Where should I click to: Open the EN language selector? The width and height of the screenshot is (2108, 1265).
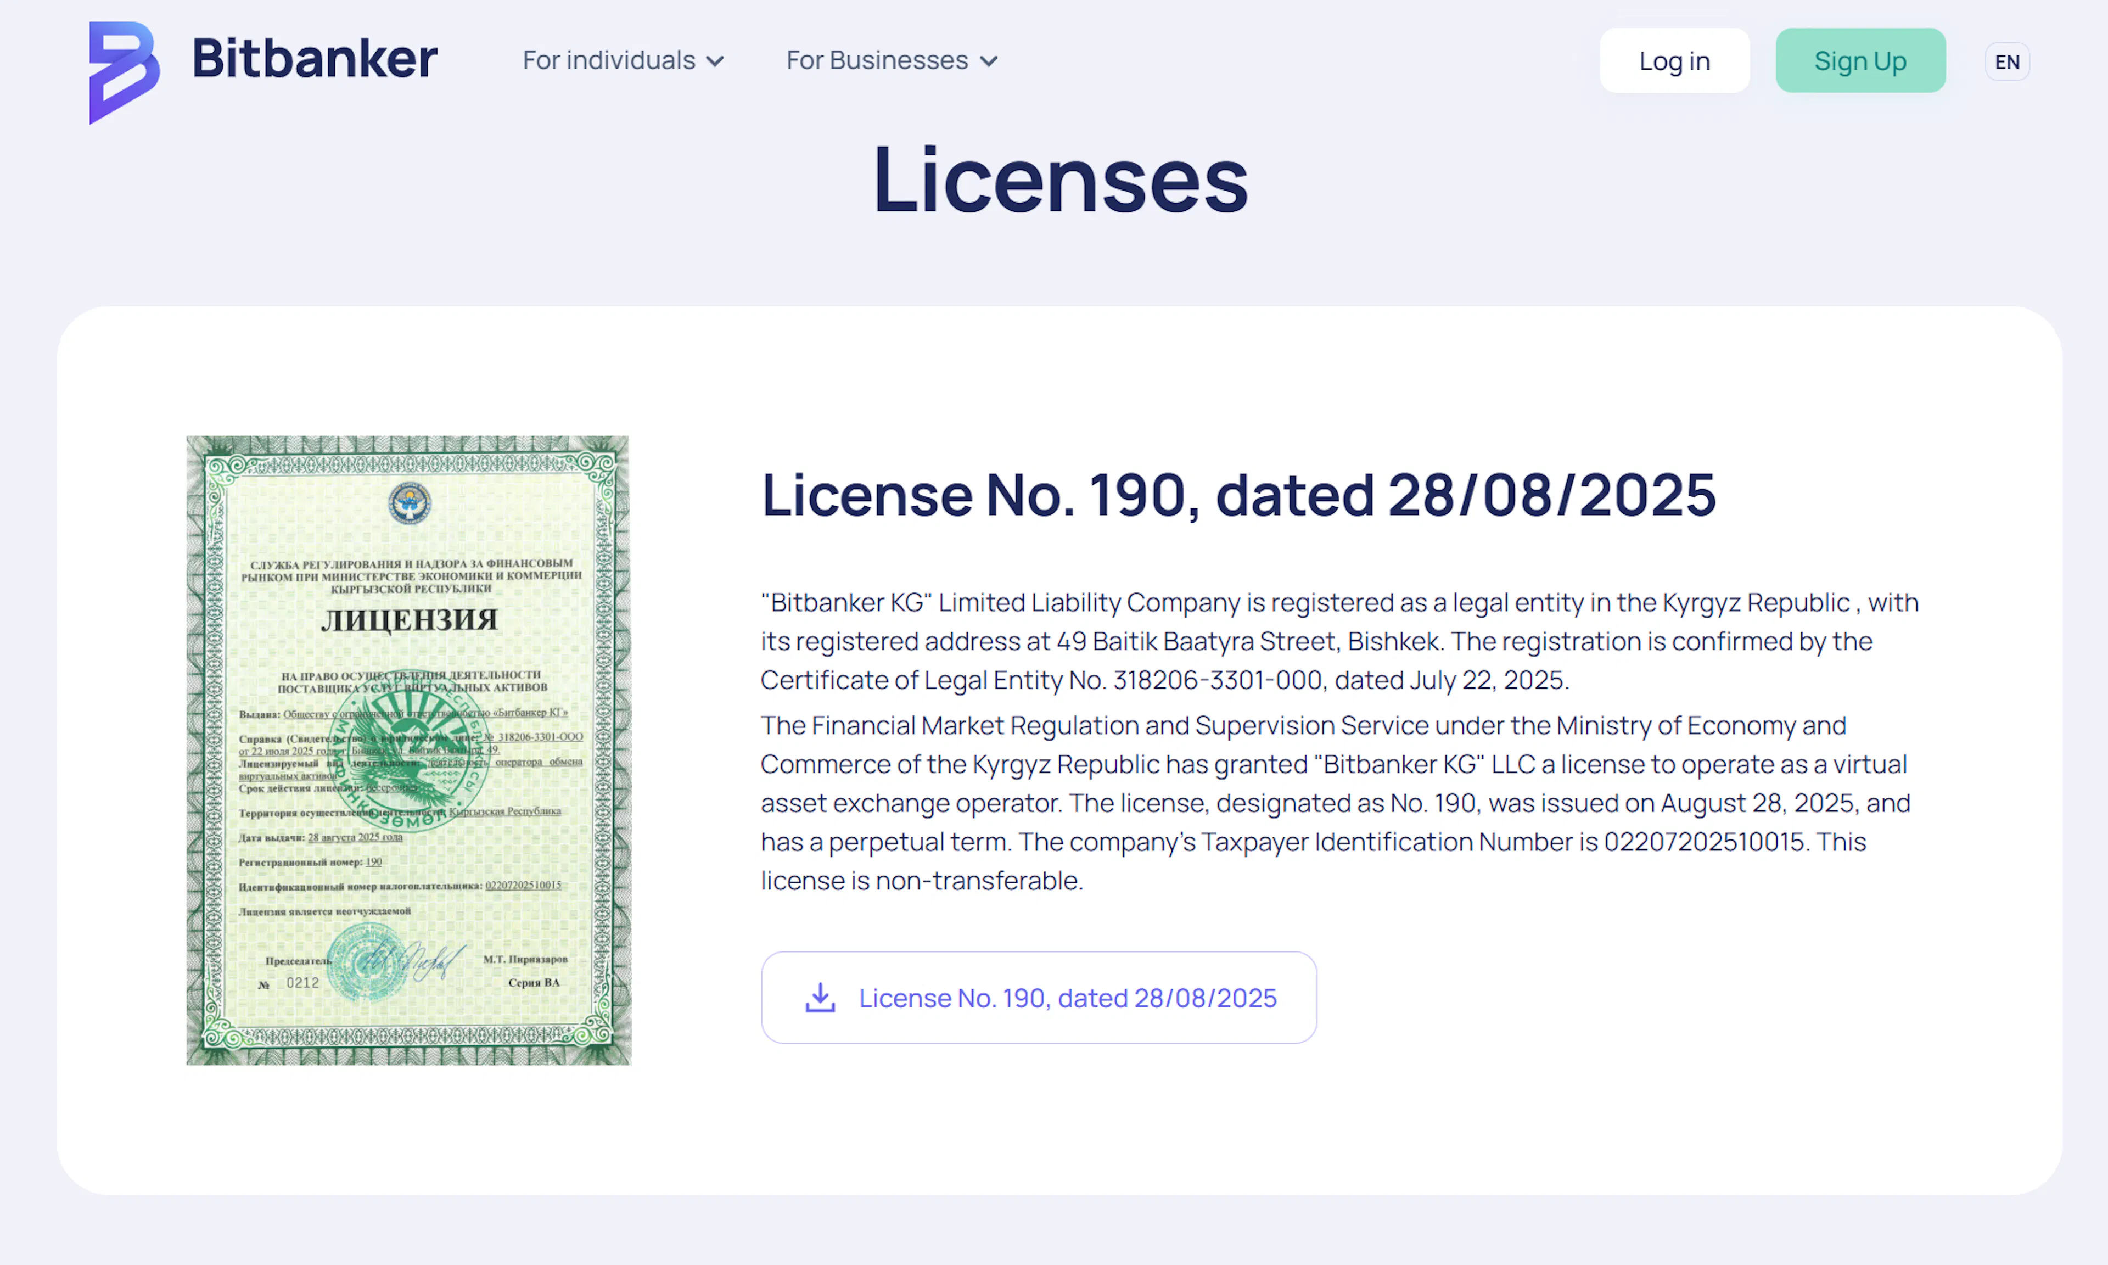tap(2006, 61)
